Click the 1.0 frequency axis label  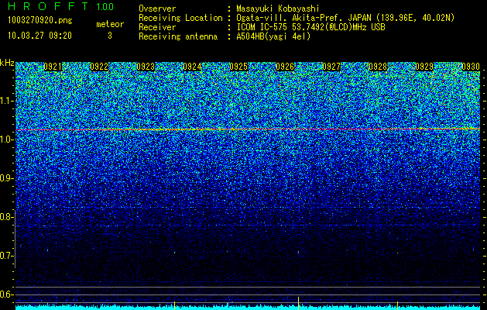point(6,140)
